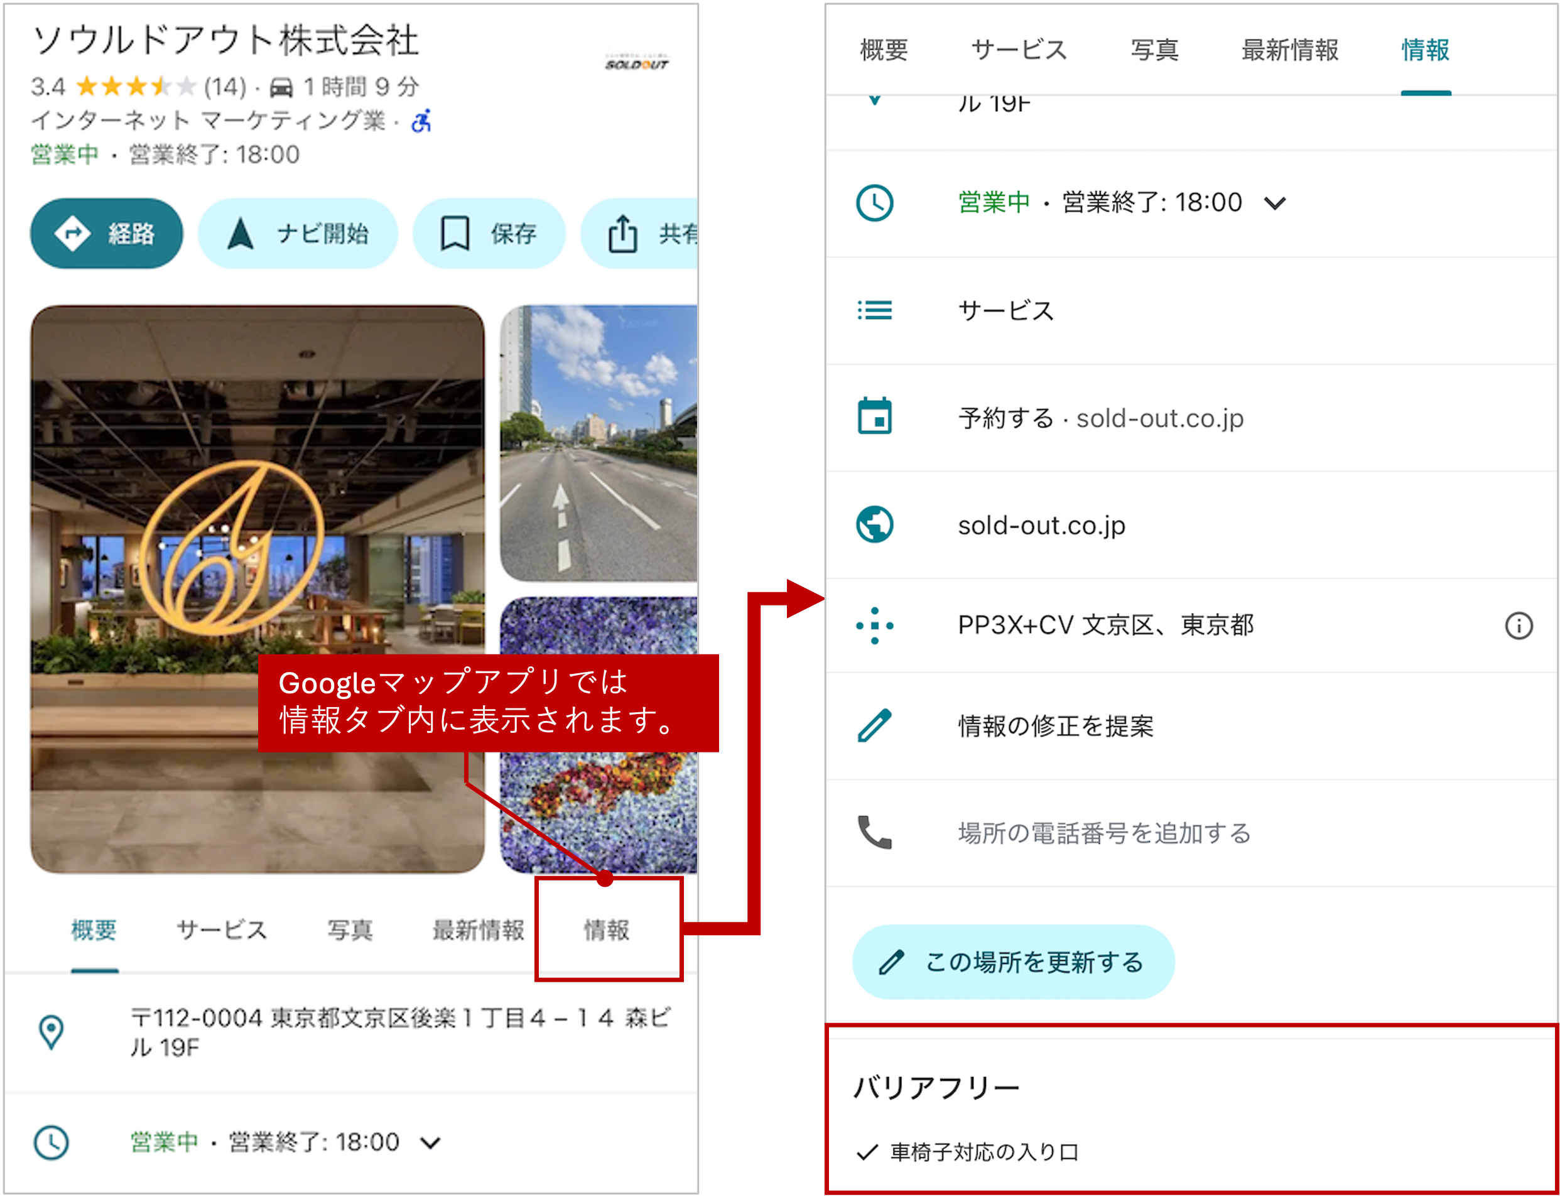Collapse the address chevron above ル 19F
The height and width of the screenshot is (1197, 1560).
click(x=875, y=100)
